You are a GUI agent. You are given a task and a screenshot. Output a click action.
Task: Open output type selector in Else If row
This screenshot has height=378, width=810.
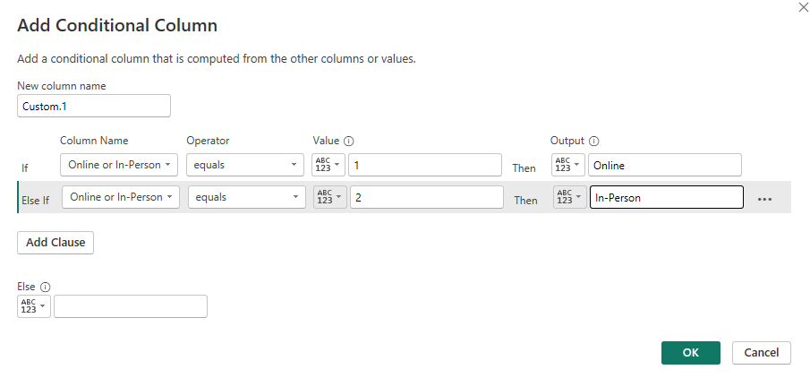point(569,197)
